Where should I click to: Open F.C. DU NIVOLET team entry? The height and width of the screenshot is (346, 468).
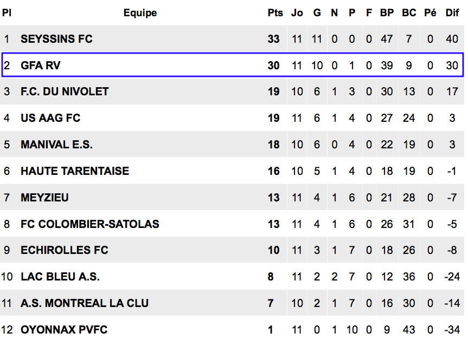[65, 92]
